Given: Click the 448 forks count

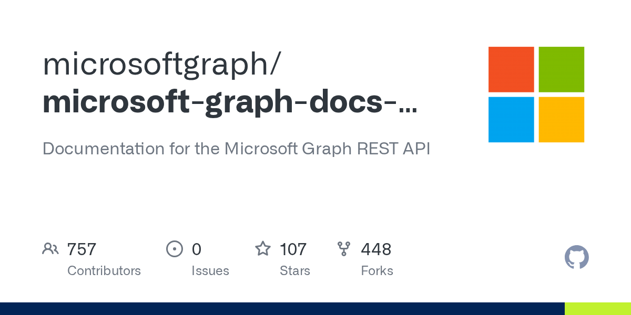Looking at the screenshot, I should click(x=376, y=249).
